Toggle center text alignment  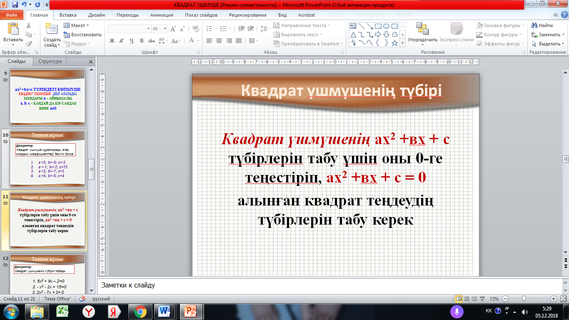219,41
